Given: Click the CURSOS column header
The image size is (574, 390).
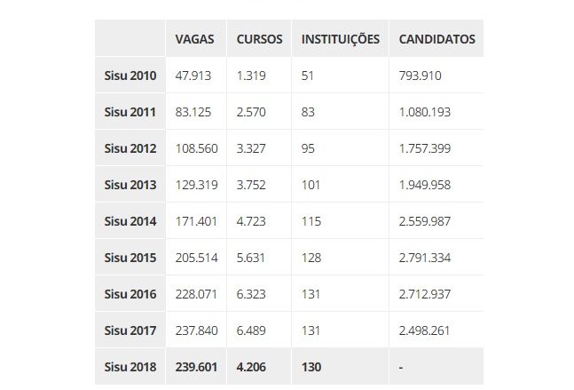Looking at the screenshot, I should (259, 39).
